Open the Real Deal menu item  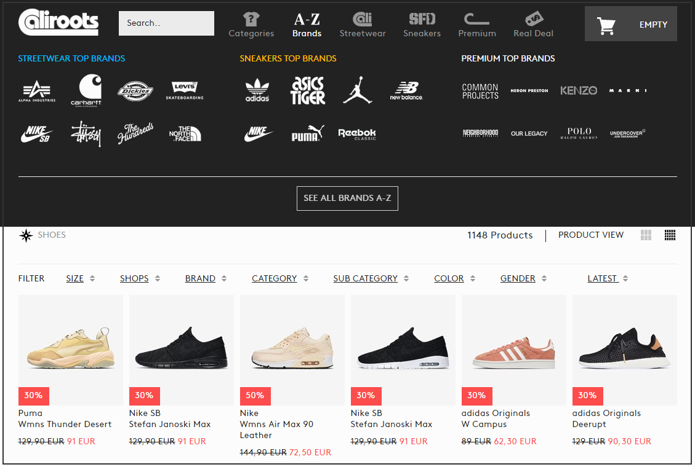coord(533,25)
